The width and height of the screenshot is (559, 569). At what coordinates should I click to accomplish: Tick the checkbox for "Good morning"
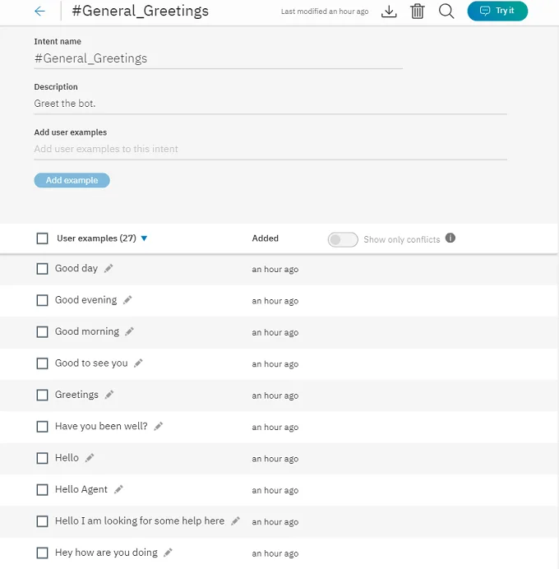(43, 332)
